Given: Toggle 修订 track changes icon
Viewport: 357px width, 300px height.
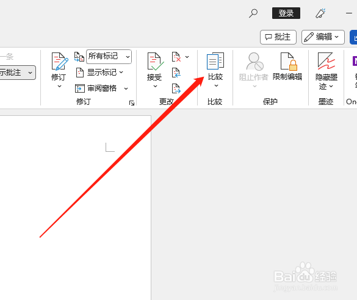Looking at the screenshot, I should pyautogui.click(x=60, y=62).
